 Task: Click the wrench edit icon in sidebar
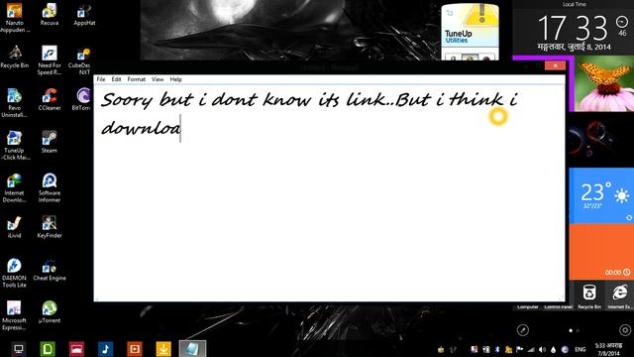(523, 330)
